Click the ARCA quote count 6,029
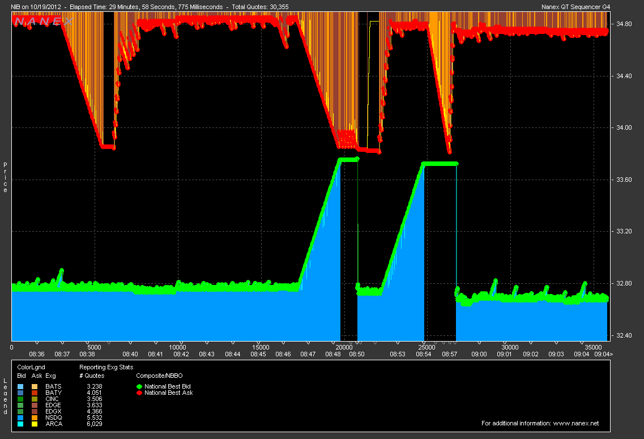The height and width of the screenshot is (439, 644). [95, 424]
